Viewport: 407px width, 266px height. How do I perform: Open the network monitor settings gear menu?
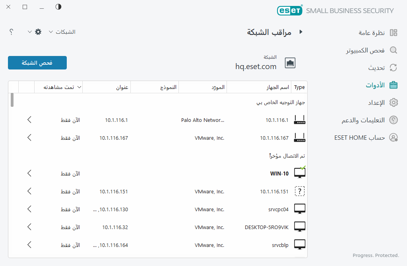[38, 32]
